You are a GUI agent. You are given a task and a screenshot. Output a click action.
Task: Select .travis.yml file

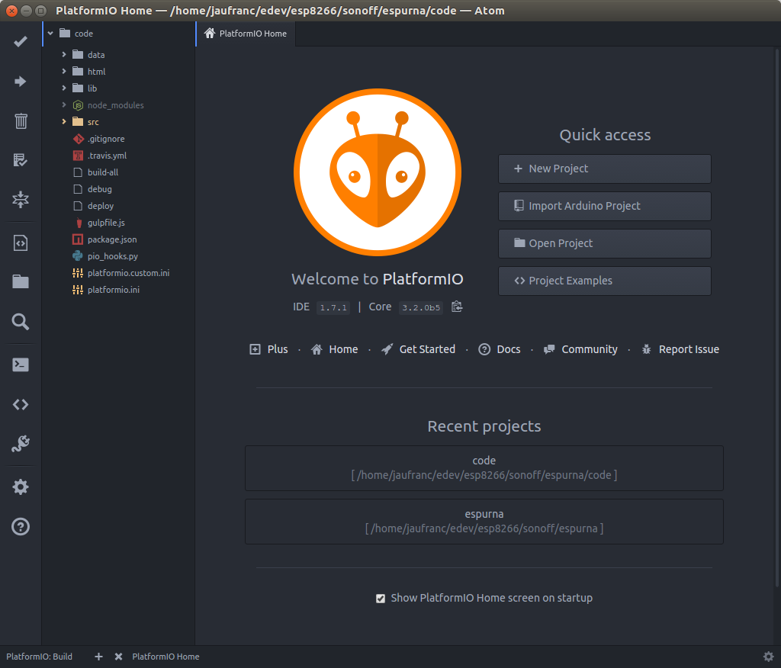[107, 156]
